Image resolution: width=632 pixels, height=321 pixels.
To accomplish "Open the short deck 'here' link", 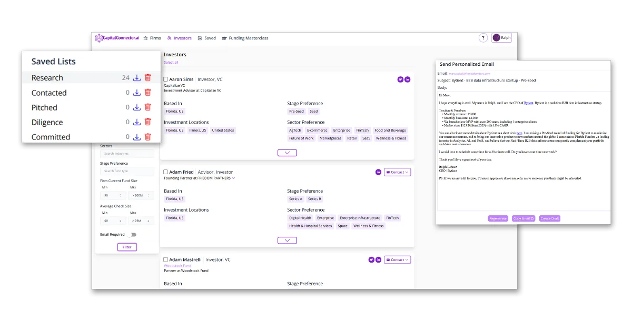I will (519, 133).
